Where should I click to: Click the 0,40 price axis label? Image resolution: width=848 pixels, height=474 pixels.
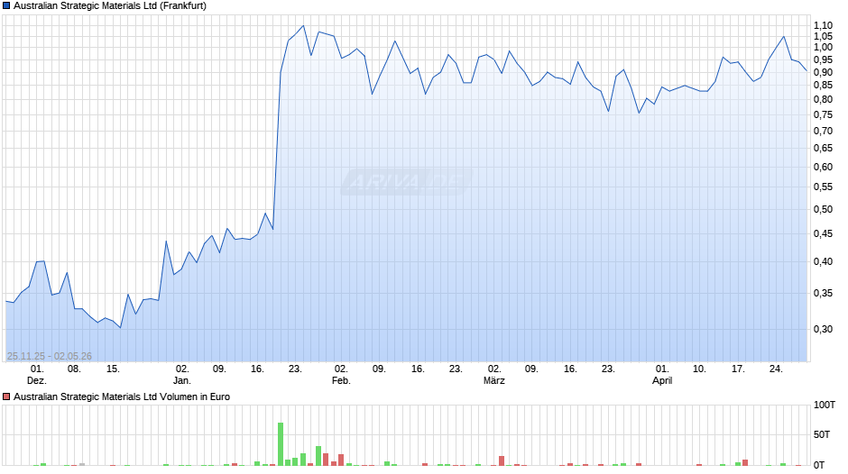coord(823,261)
